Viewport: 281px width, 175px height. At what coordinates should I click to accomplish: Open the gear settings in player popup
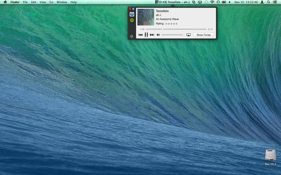[132, 36]
